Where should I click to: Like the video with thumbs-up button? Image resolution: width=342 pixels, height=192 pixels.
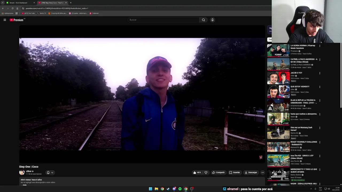tap(197, 173)
